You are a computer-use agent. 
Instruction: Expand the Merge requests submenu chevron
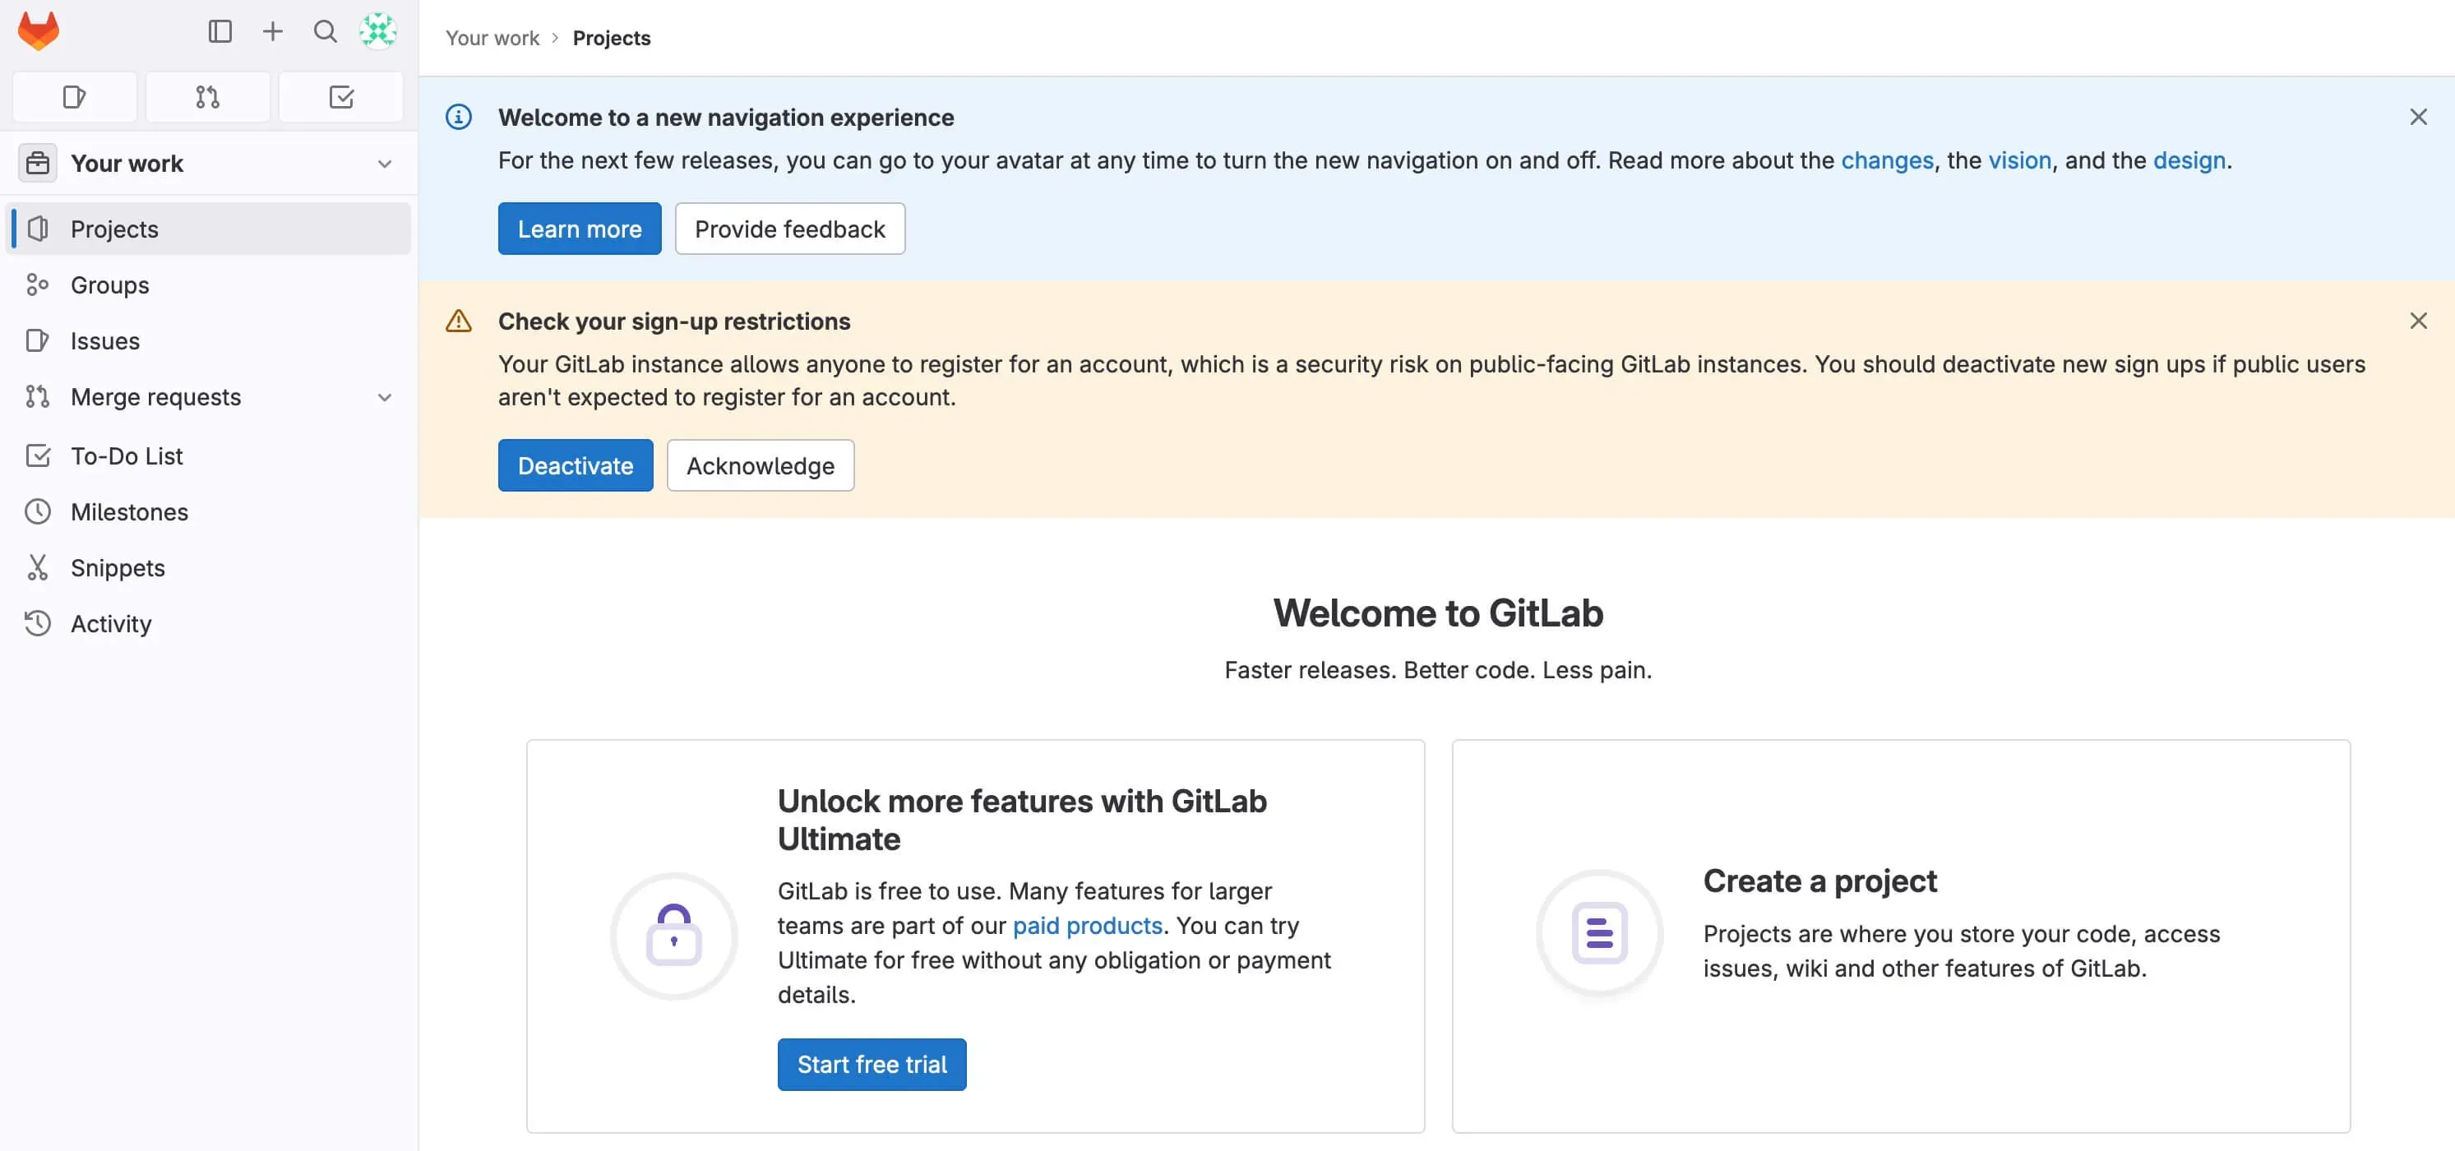click(x=384, y=397)
